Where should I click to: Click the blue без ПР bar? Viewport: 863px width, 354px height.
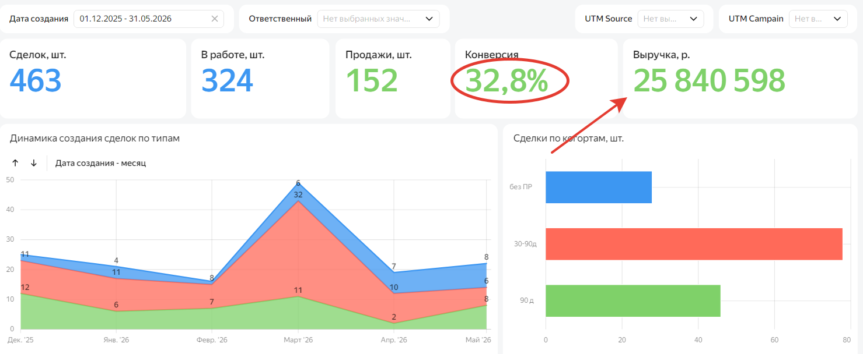(599, 187)
